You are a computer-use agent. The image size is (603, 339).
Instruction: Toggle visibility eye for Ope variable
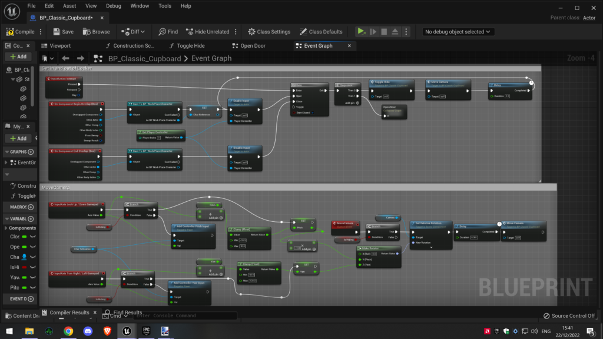point(33,247)
